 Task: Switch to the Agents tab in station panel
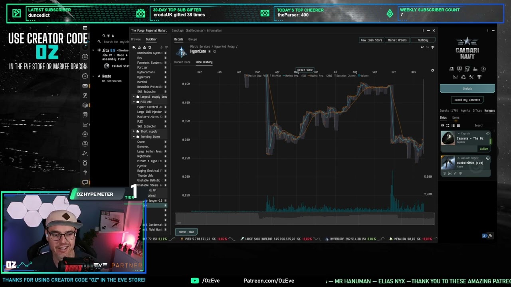tap(465, 110)
